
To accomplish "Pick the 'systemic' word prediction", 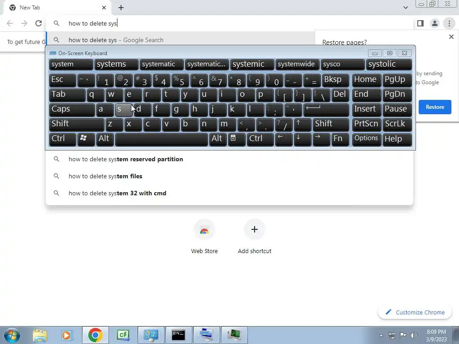I will click(x=252, y=64).
